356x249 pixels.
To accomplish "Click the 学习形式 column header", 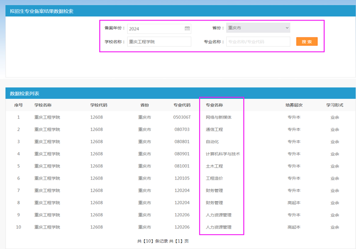I will click(x=335, y=105).
